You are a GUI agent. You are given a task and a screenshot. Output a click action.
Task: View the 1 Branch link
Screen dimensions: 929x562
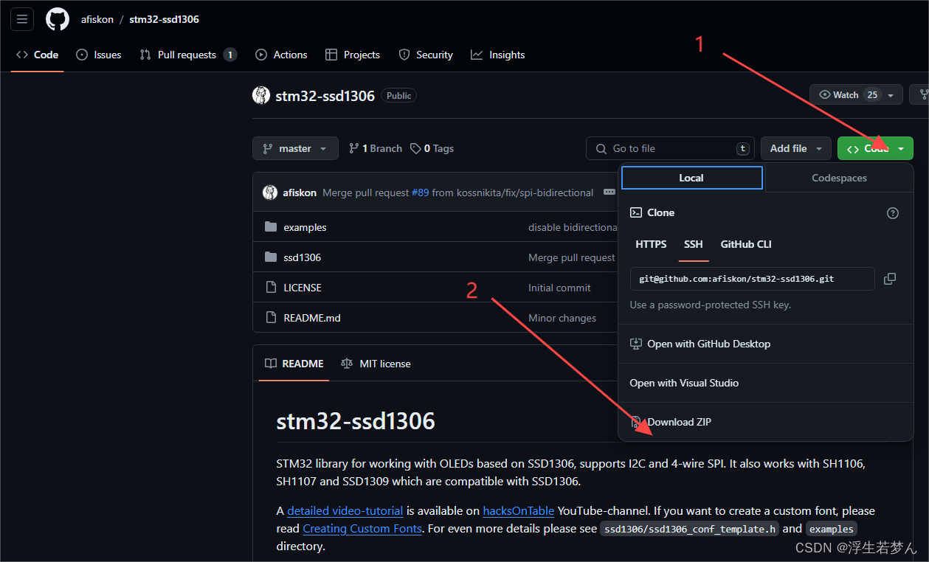[x=376, y=148]
